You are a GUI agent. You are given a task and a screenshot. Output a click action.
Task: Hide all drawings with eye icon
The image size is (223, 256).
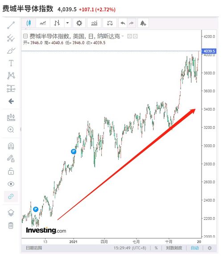(x=11, y=184)
